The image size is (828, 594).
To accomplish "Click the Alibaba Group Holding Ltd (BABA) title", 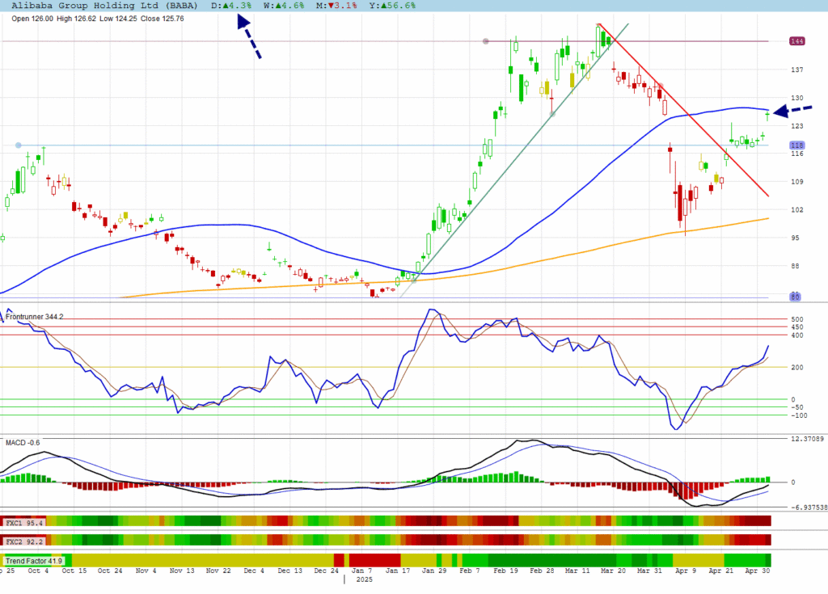I will click(x=104, y=6).
